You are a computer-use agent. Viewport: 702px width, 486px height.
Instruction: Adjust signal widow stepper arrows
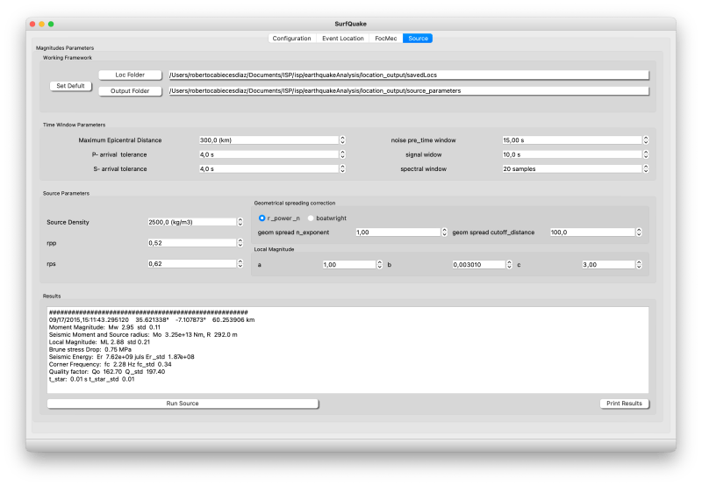tap(646, 154)
